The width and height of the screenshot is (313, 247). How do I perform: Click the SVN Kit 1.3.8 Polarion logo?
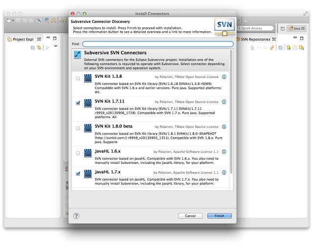[x=88, y=78]
